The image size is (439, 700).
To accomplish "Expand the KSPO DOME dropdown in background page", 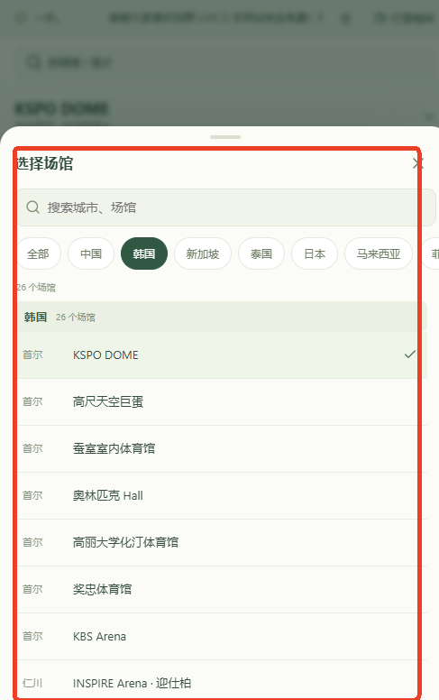I will click(428, 117).
